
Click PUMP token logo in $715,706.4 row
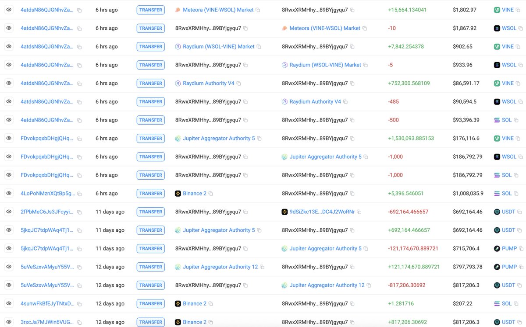pyautogui.click(x=497, y=248)
